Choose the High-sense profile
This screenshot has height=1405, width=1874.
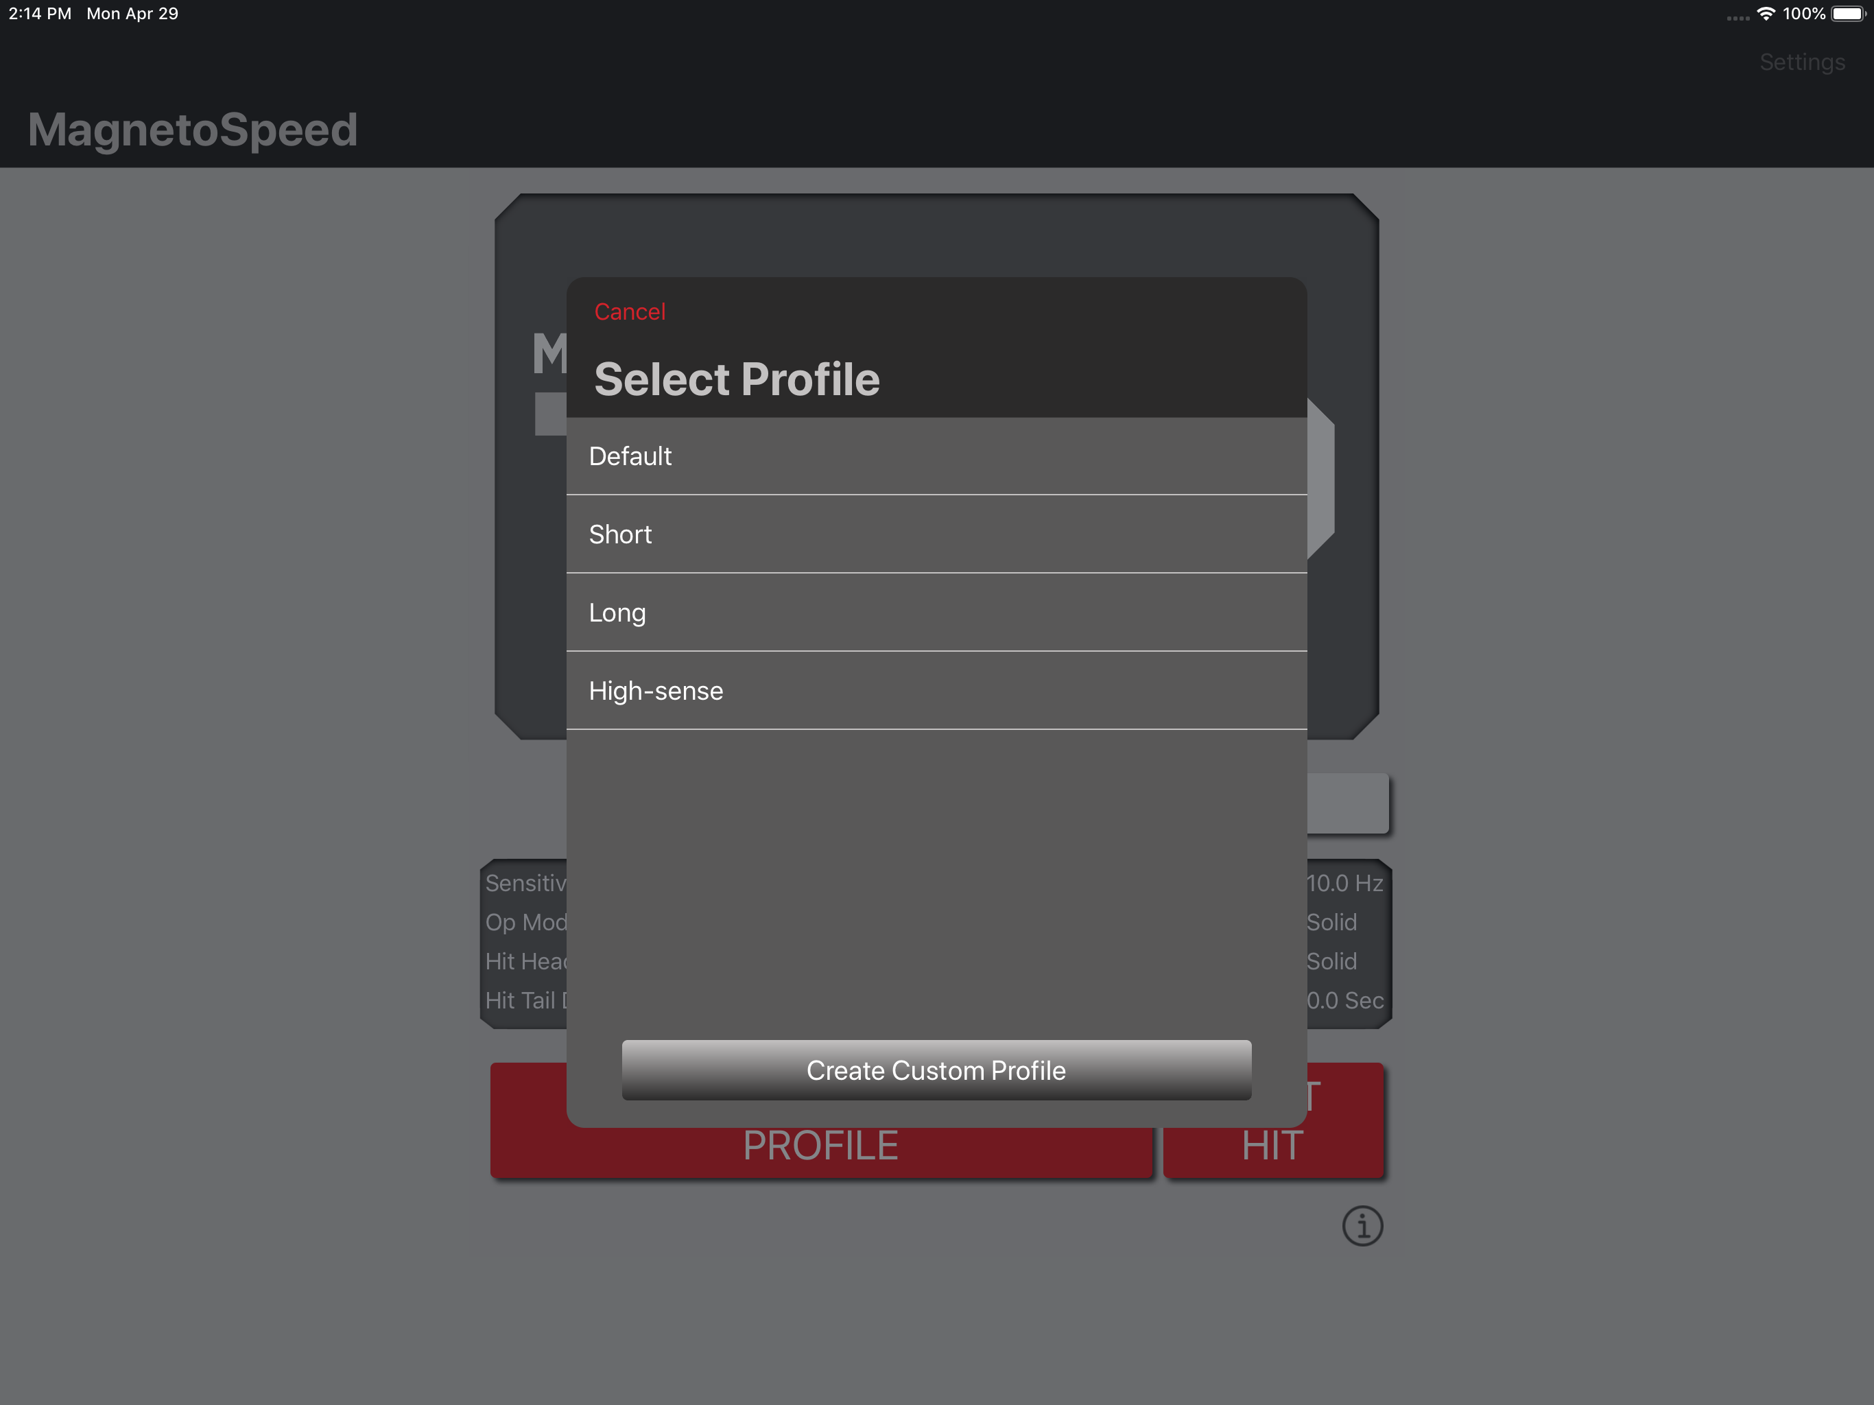point(936,689)
